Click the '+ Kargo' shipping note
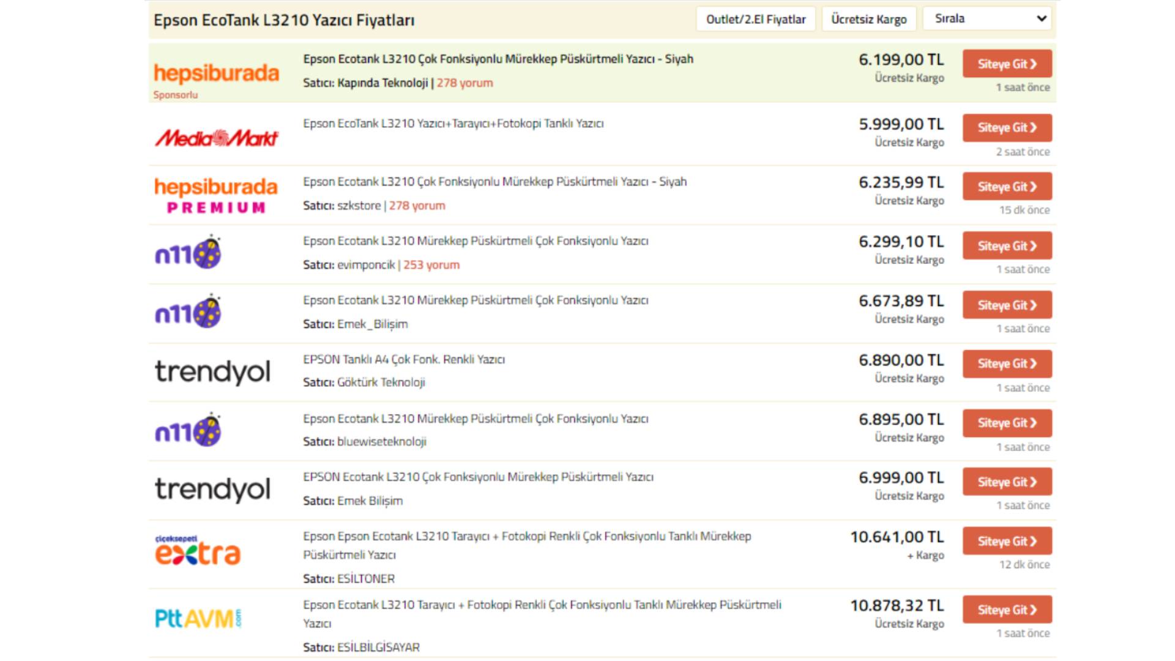 pyautogui.click(x=925, y=555)
